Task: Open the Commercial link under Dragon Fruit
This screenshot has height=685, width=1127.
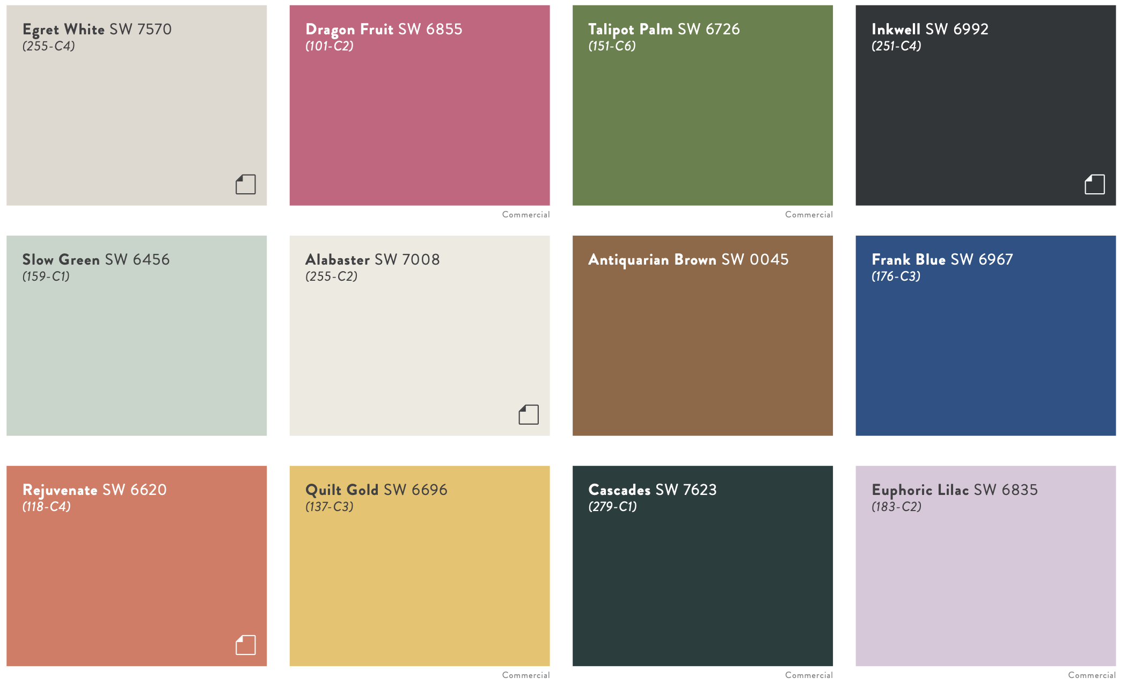Action: point(525,214)
